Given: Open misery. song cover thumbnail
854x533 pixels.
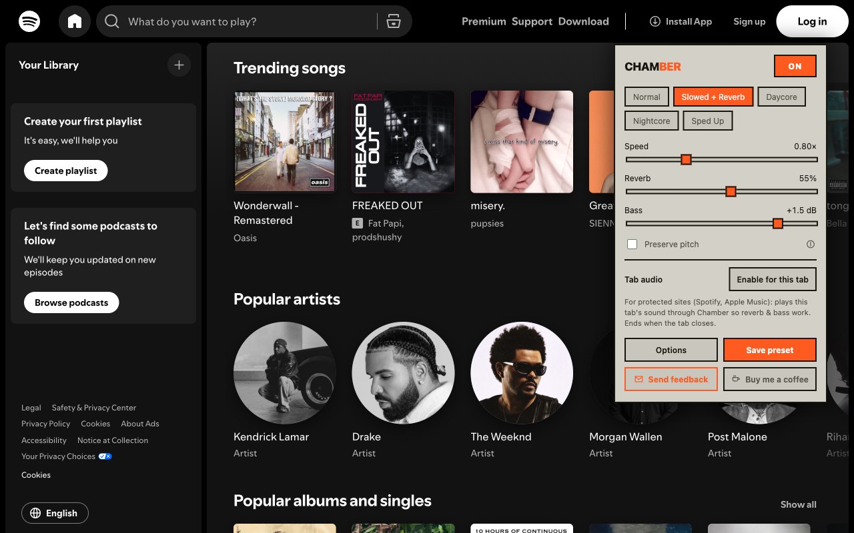Looking at the screenshot, I should [522, 142].
